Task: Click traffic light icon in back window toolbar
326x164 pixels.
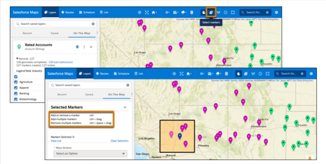Action: coord(192,12)
